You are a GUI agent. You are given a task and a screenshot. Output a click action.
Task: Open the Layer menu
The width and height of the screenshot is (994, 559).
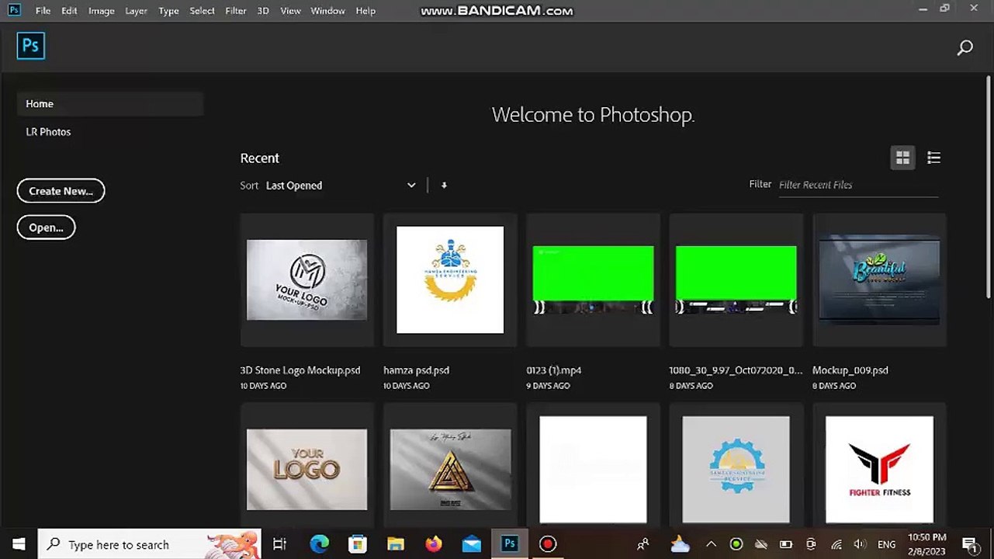pos(136,11)
